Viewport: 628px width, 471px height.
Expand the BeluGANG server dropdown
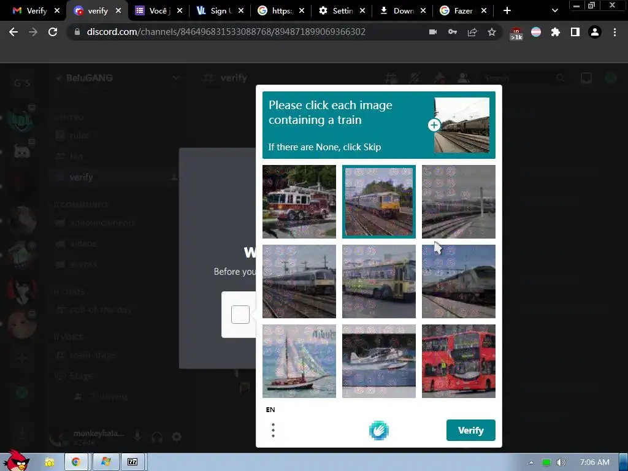pyautogui.click(x=176, y=78)
